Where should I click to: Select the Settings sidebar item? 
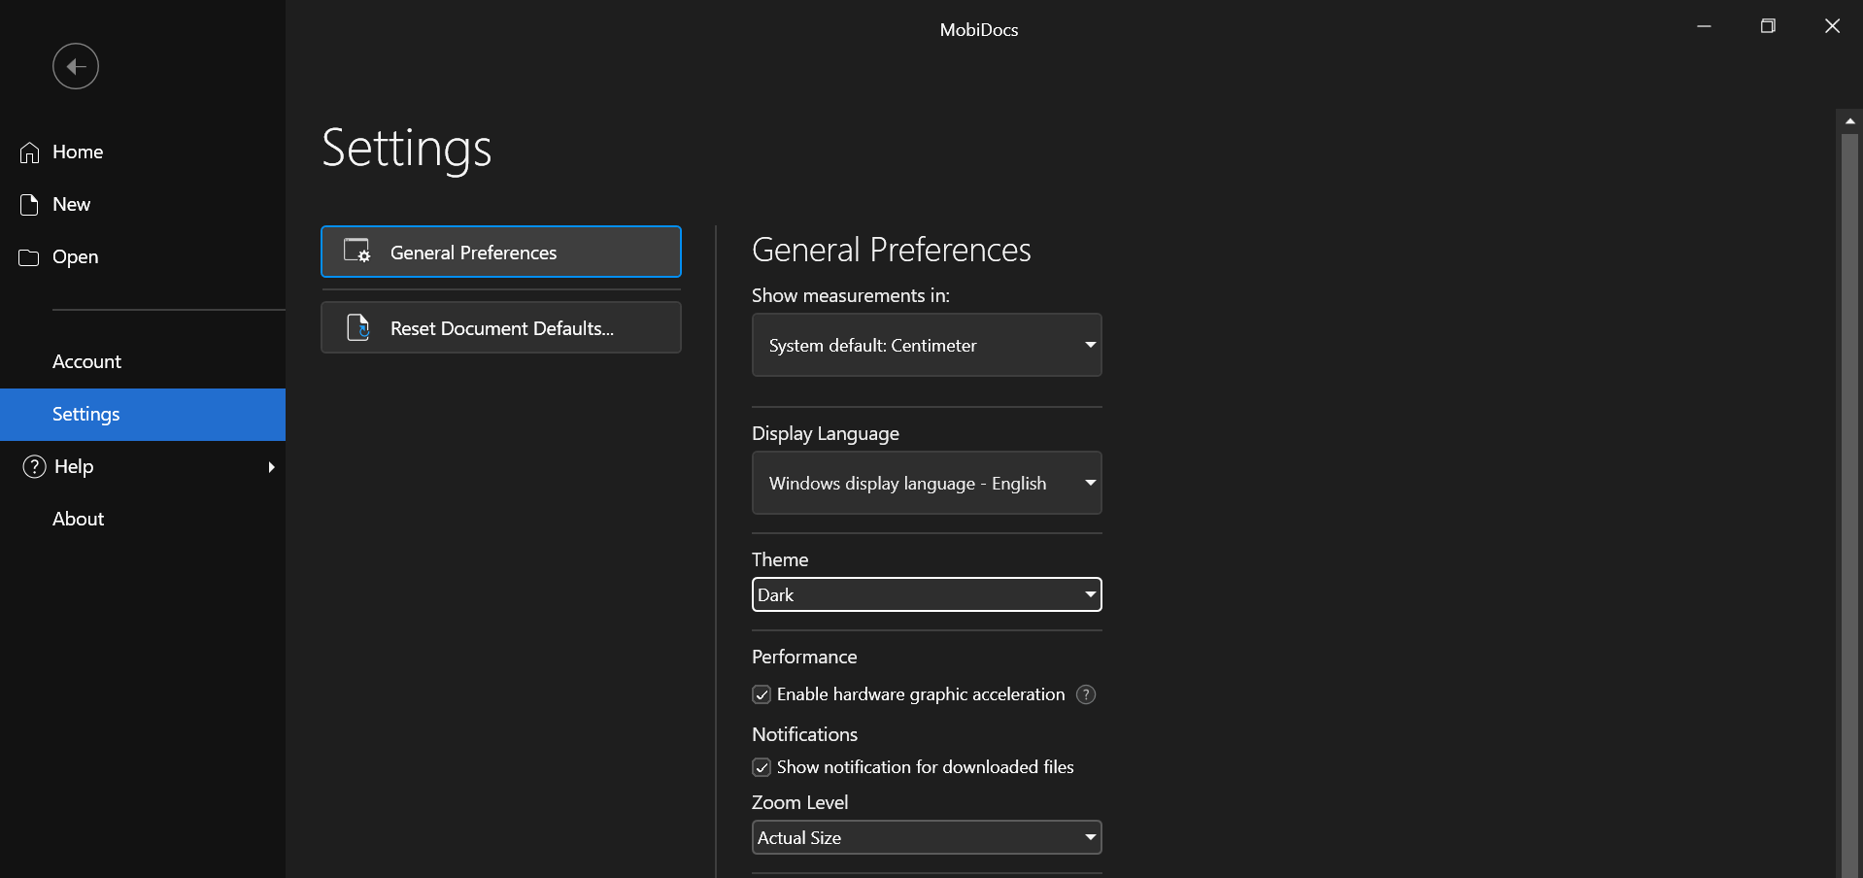click(x=143, y=415)
